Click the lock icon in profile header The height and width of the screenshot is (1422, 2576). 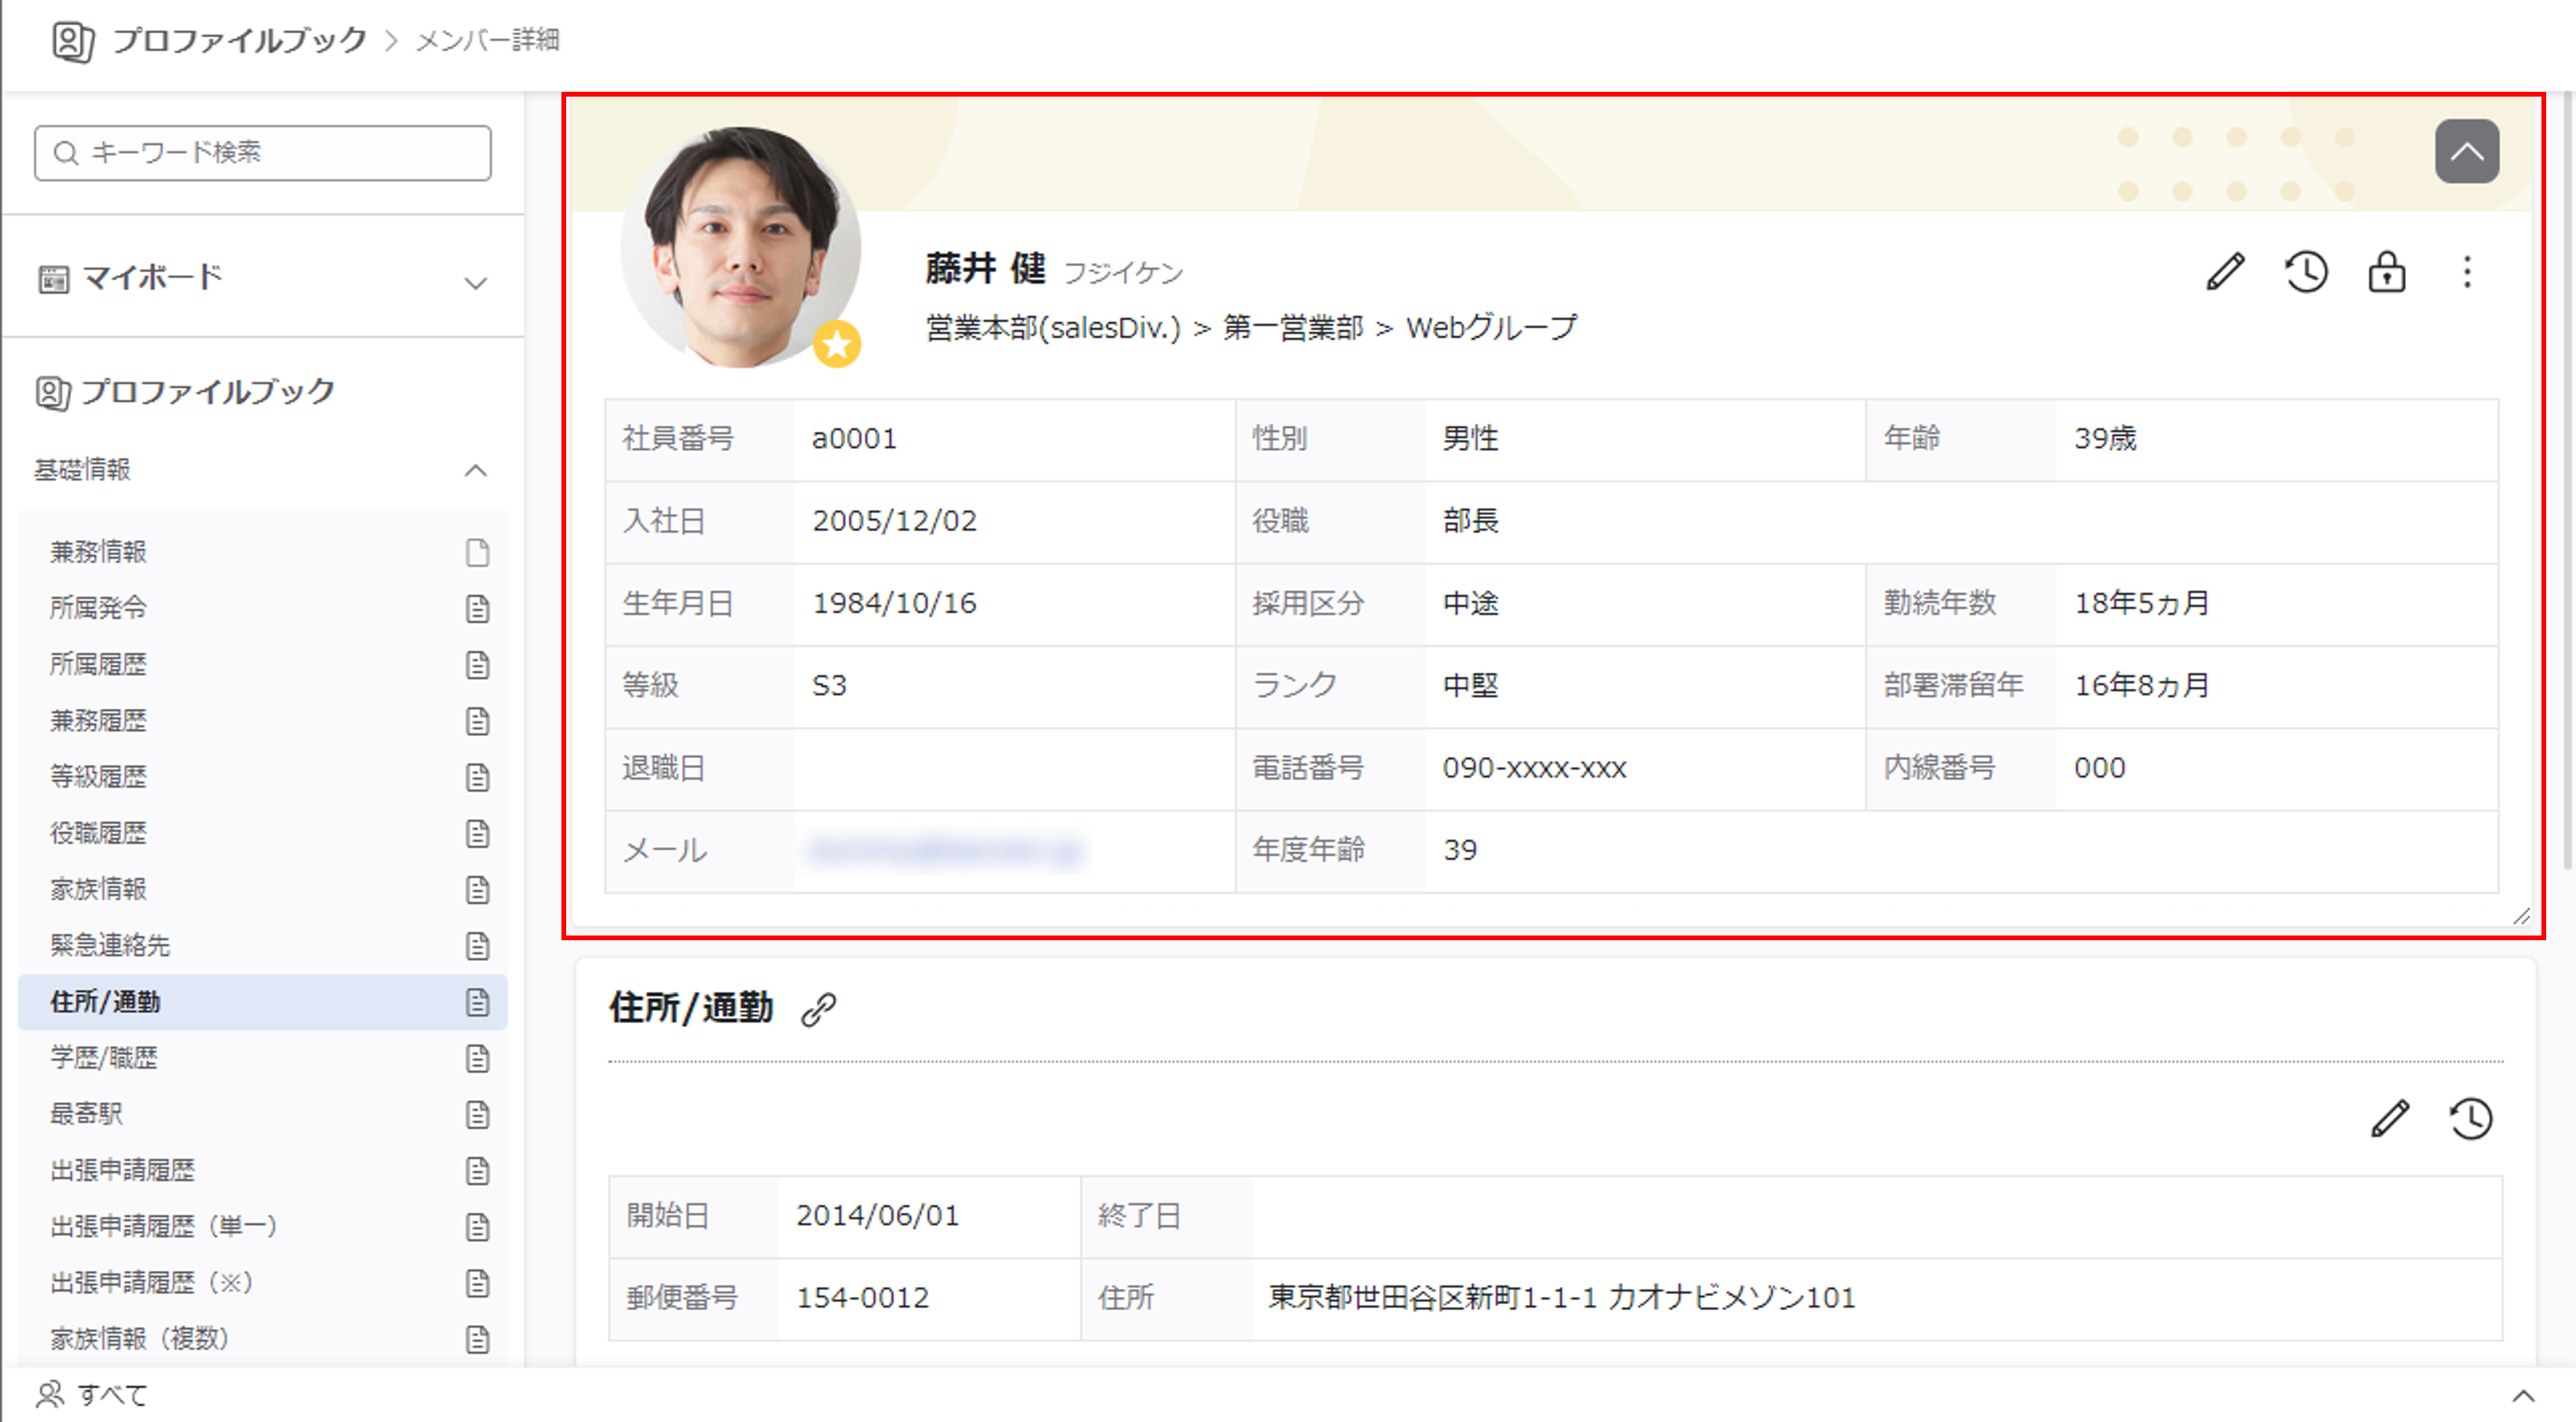click(2387, 272)
